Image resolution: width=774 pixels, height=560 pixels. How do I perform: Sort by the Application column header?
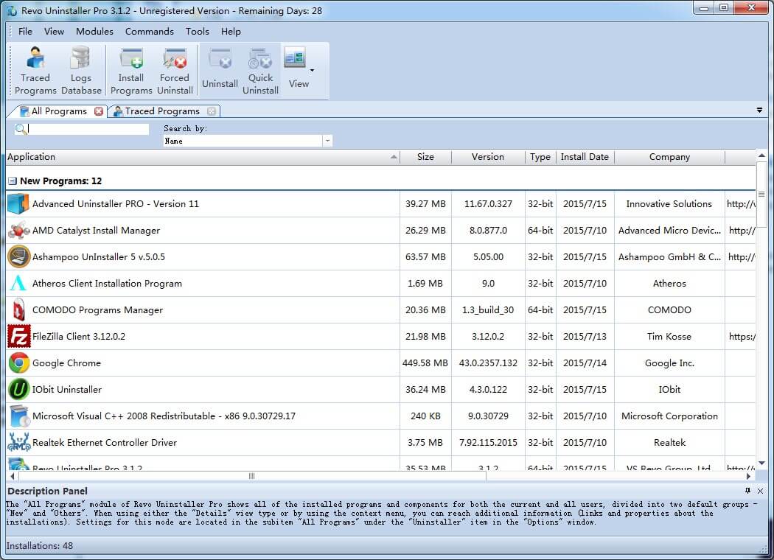pyautogui.click(x=203, y=157)
